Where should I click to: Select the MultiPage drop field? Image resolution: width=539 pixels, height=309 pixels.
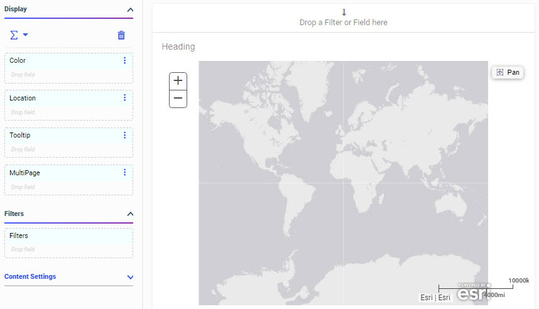[68, 187]
